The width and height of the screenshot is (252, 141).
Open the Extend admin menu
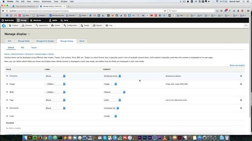click(56, 25)
